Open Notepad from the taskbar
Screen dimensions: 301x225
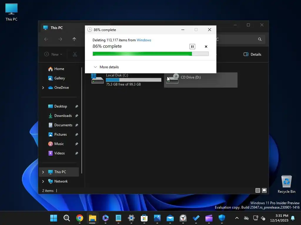coord(118,218)
